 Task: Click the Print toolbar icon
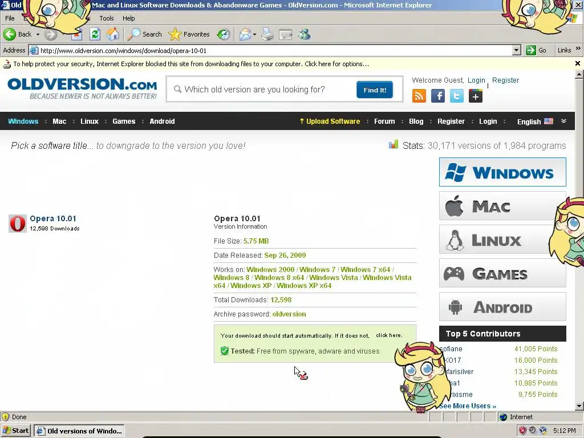(x=267, y=34)
